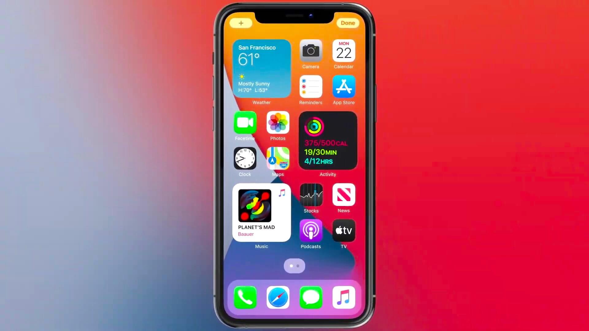Open the Reminders app icon
The height and width of the screenshot is (331, 589).
click(x=311, y=86)
